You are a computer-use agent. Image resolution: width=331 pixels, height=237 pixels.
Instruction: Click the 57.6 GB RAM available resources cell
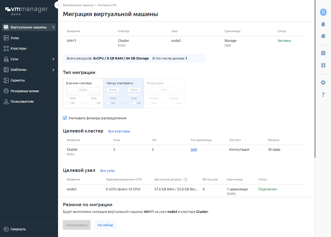coord(176,189)
